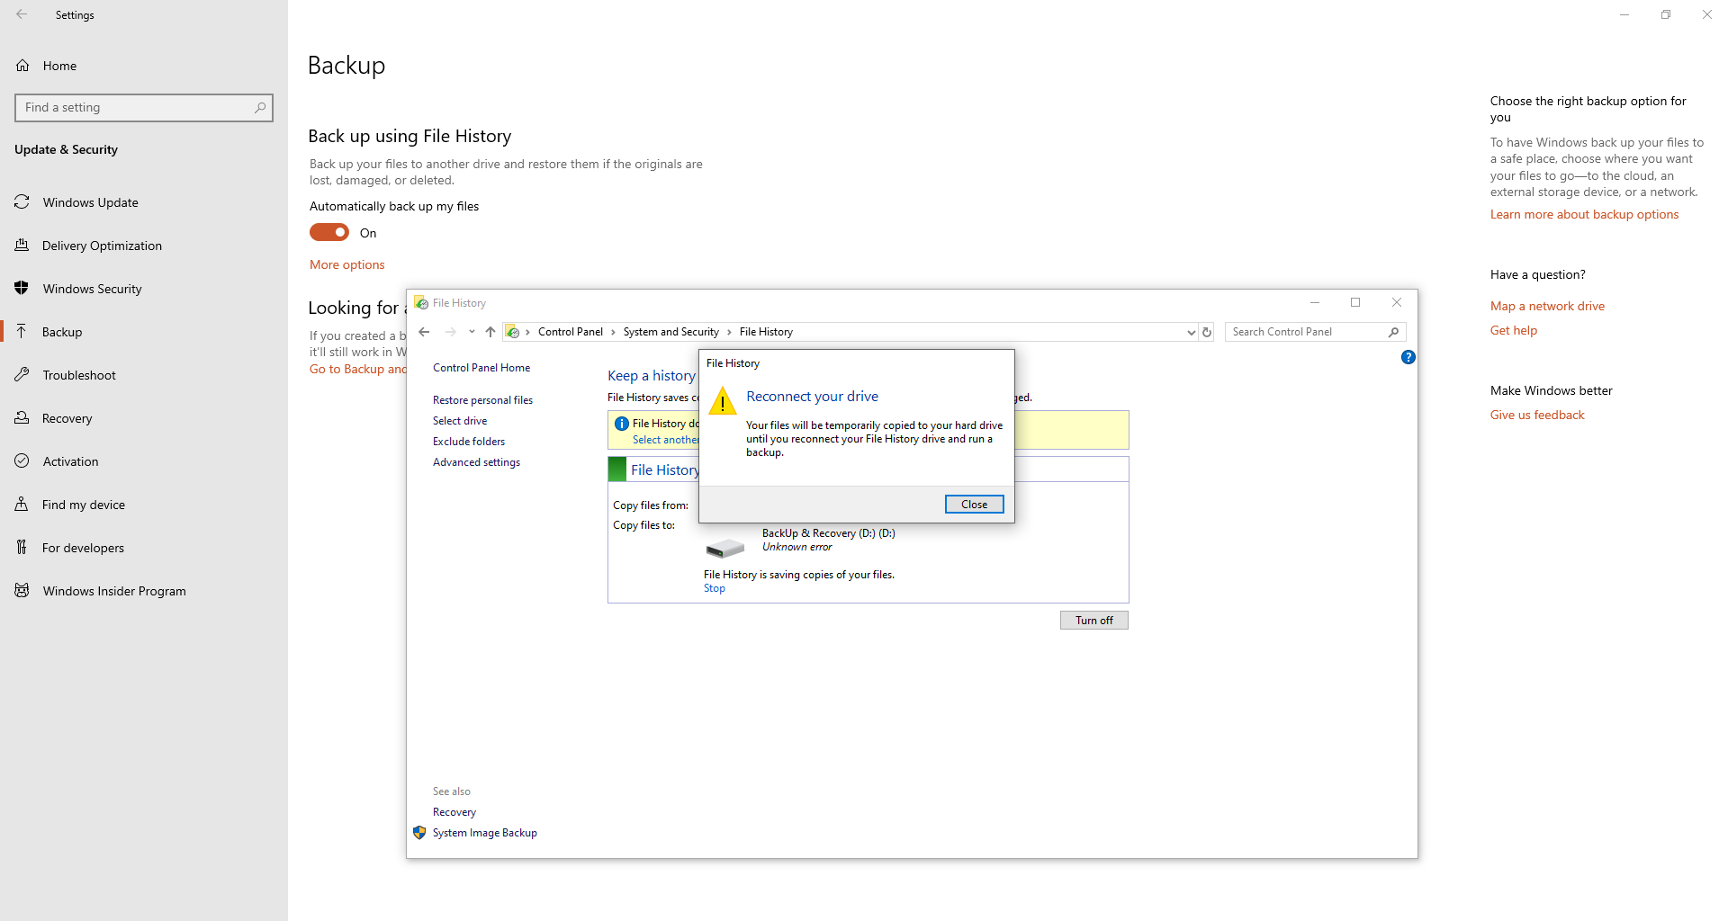Open More options link
The height and width of the screenshot is (921, 1728).
346,264
